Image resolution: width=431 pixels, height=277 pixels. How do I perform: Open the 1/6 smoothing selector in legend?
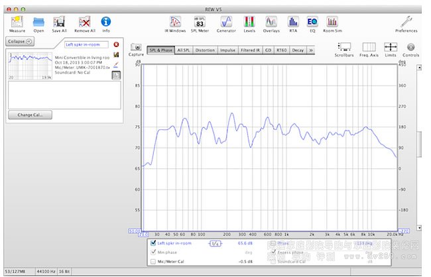point(215,244)
